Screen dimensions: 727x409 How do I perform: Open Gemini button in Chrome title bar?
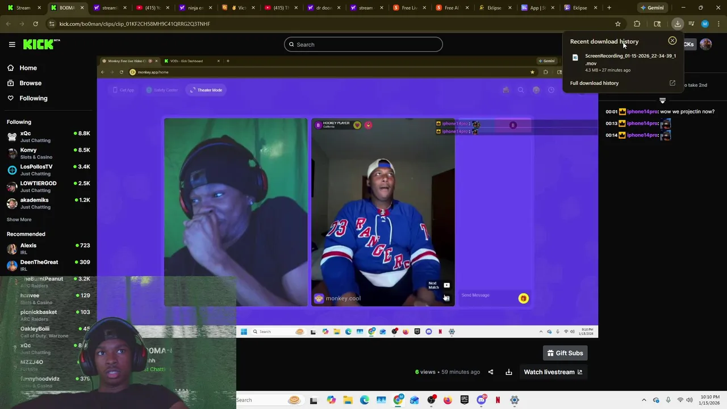tap(652, 8)
